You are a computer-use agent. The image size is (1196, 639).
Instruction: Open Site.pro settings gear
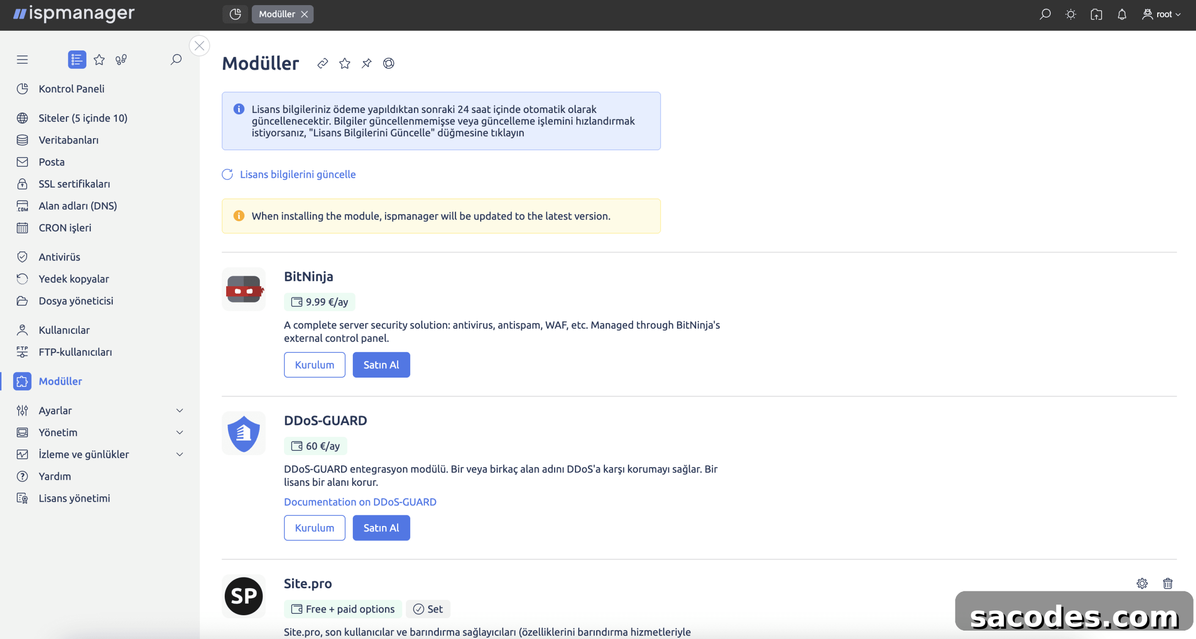(x=1142, y=583)
